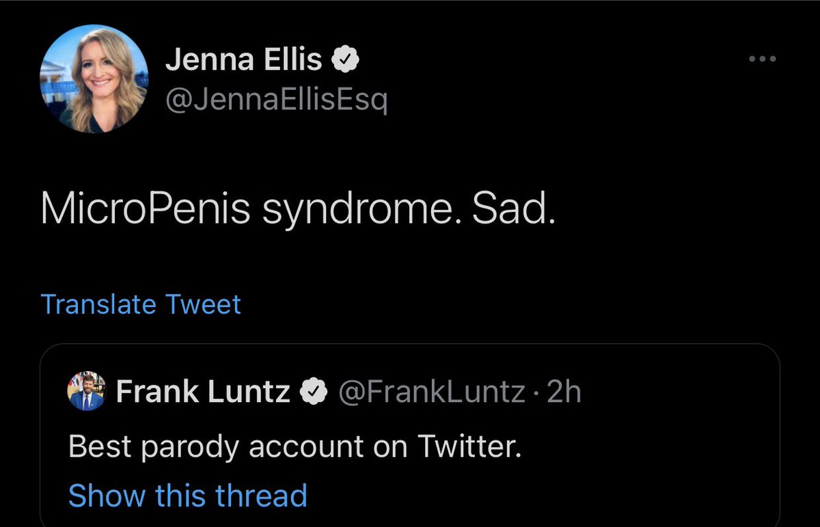Click the Translate Tweet link

point(141,304)
